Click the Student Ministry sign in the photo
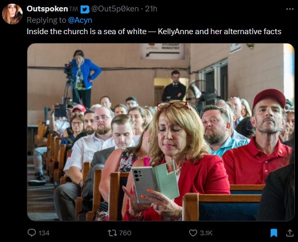This screenshot has width=298, height=242. [x=162, y=51]
